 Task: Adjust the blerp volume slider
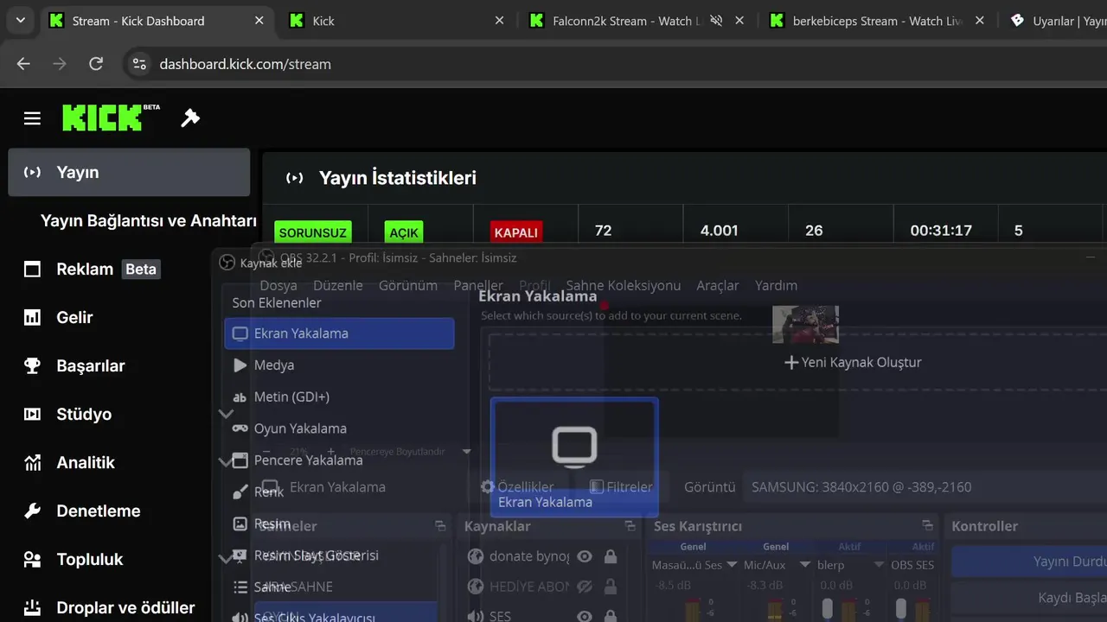[828, 608]
